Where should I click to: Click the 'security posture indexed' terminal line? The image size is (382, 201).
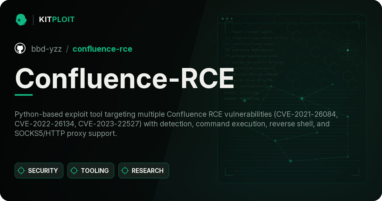[x=251, y=74]
